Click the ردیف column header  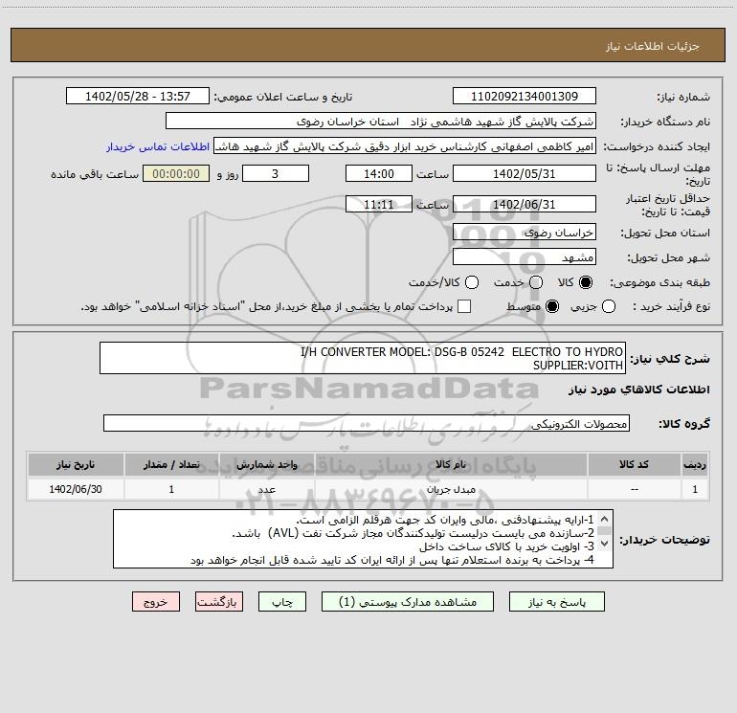point(695,464)
